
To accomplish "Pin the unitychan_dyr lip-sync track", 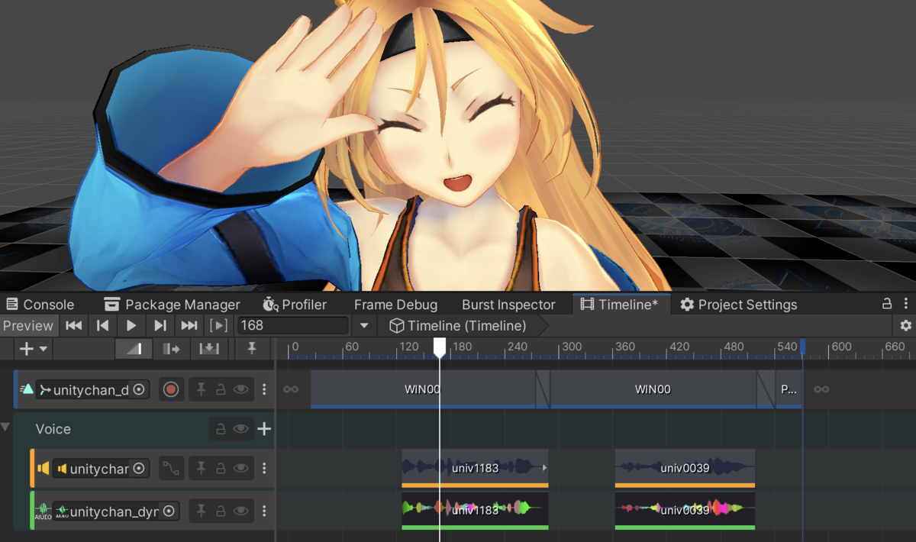I will [201, 511].
